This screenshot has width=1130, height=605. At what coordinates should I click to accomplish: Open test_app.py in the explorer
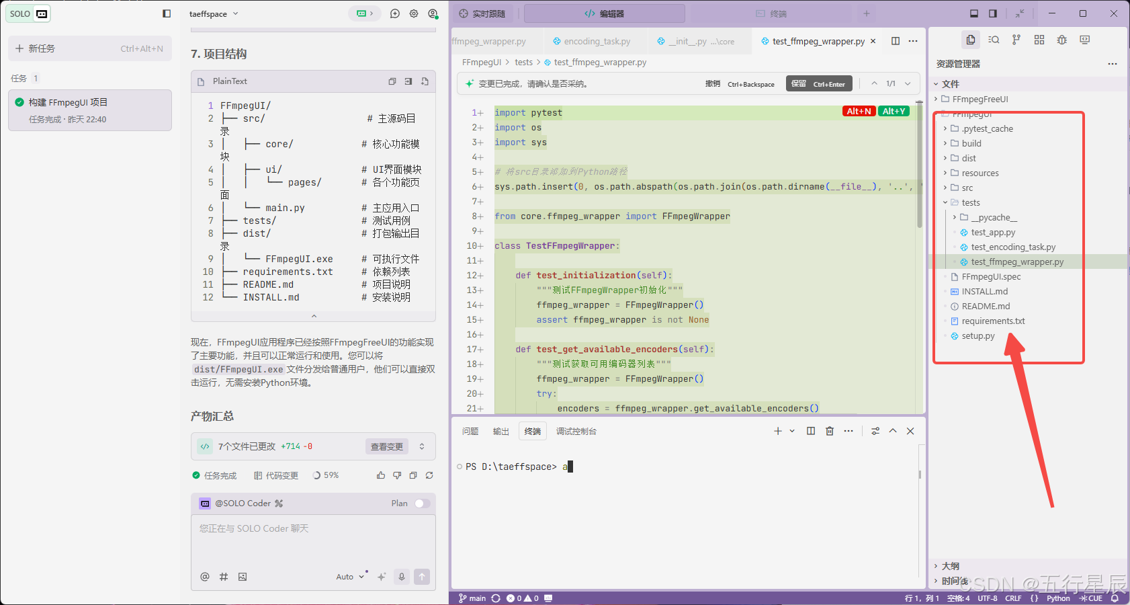(993, 232)
